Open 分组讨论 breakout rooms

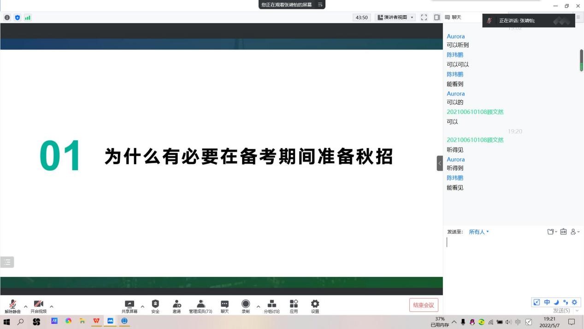tap(271, 305)
